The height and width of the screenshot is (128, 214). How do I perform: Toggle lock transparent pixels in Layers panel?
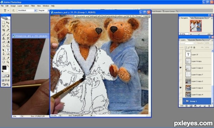(185, 47)
